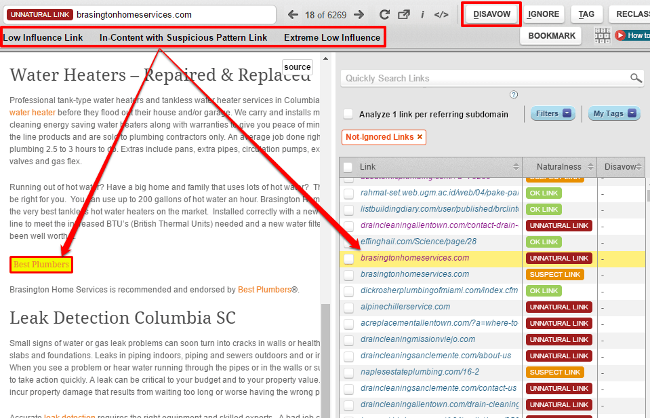Check the alpinechillerservice.com row checkbox
650x418 pixels.
(x=348, y=307)
